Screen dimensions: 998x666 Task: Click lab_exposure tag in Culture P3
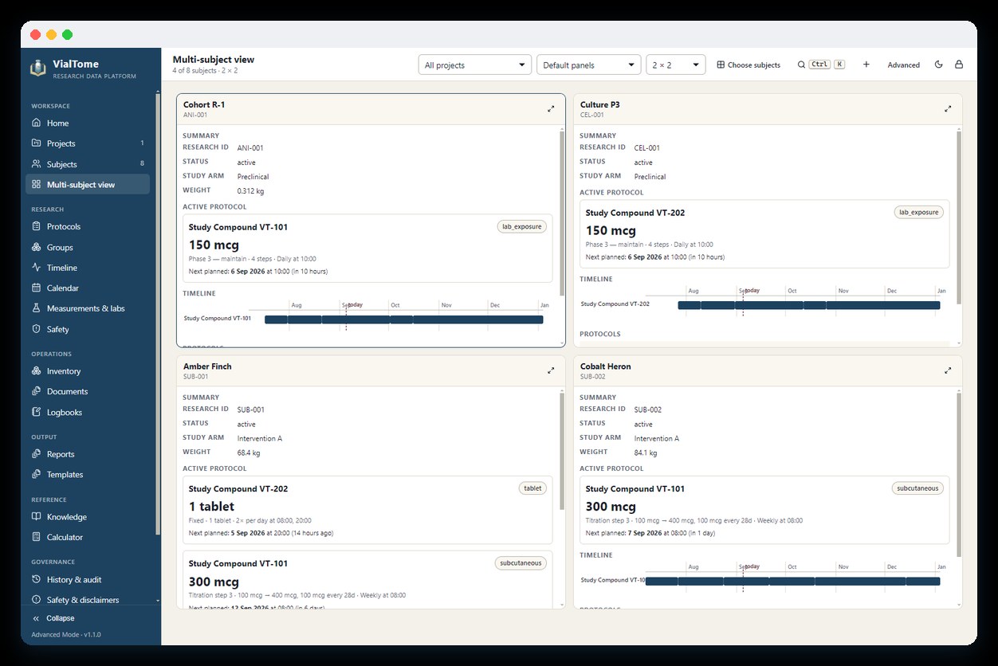918,212
